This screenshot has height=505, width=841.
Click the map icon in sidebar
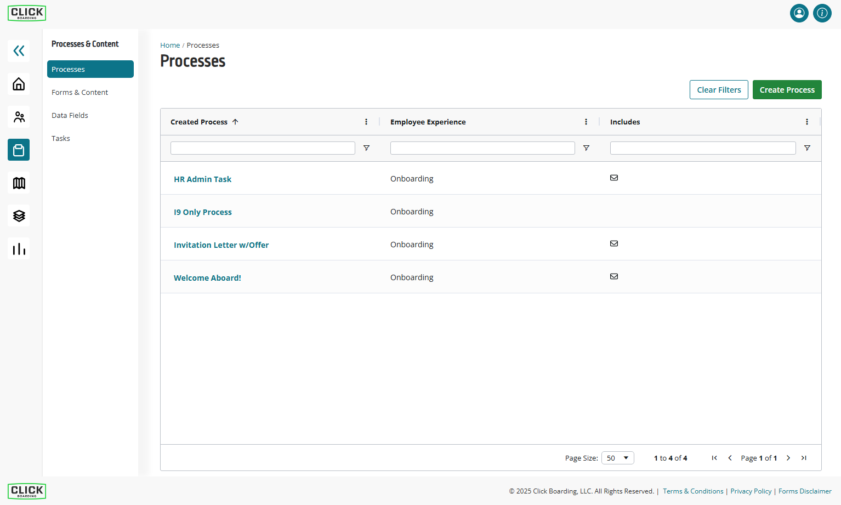[19, 183]
